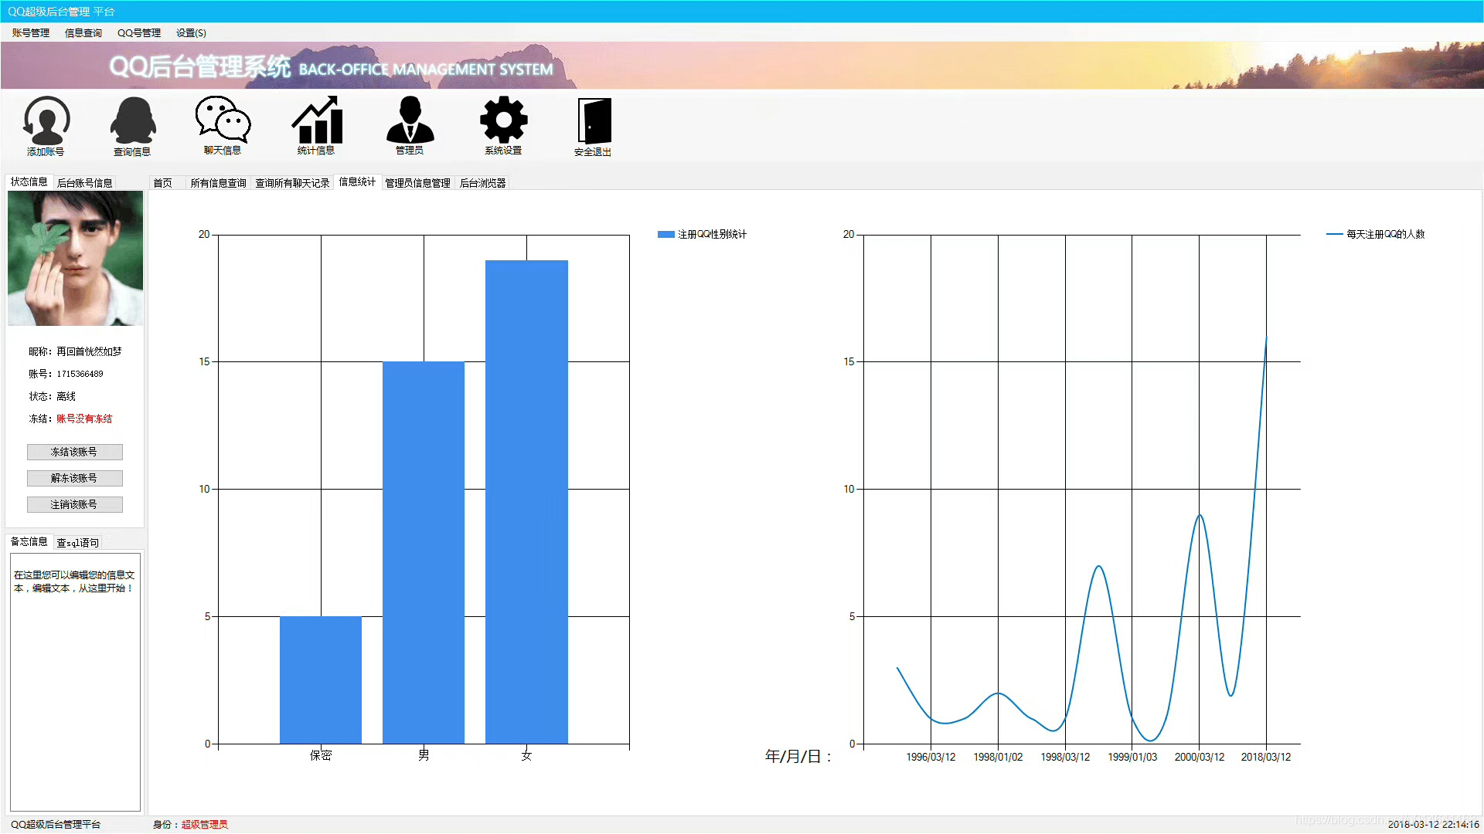This screenshot has width=1484, height=834.
Task: Click the 解冻该账号 button
Action: [x=74, y=478]
